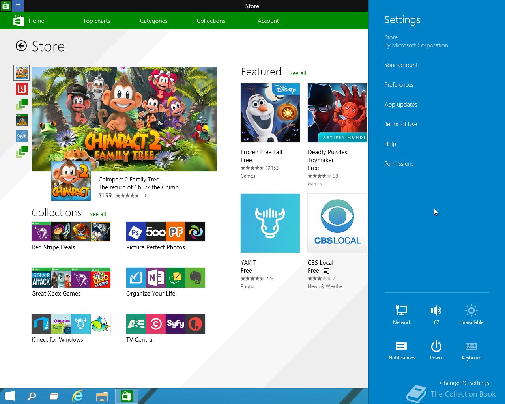Click the YAKiT title text
This screenshot has height=404, width=505.
click(x=248, y=263)
